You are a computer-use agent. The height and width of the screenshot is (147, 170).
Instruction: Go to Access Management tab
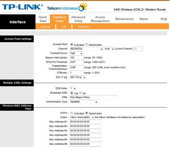click(100, 19)
